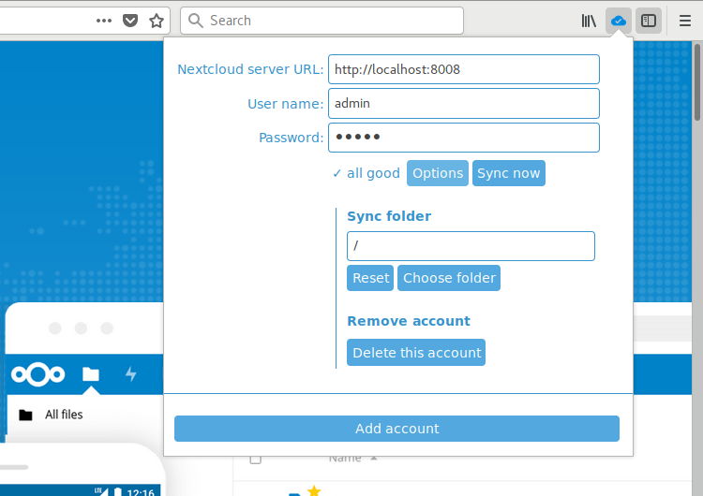
Task: Click the Add account button
Action: (396, 429)
